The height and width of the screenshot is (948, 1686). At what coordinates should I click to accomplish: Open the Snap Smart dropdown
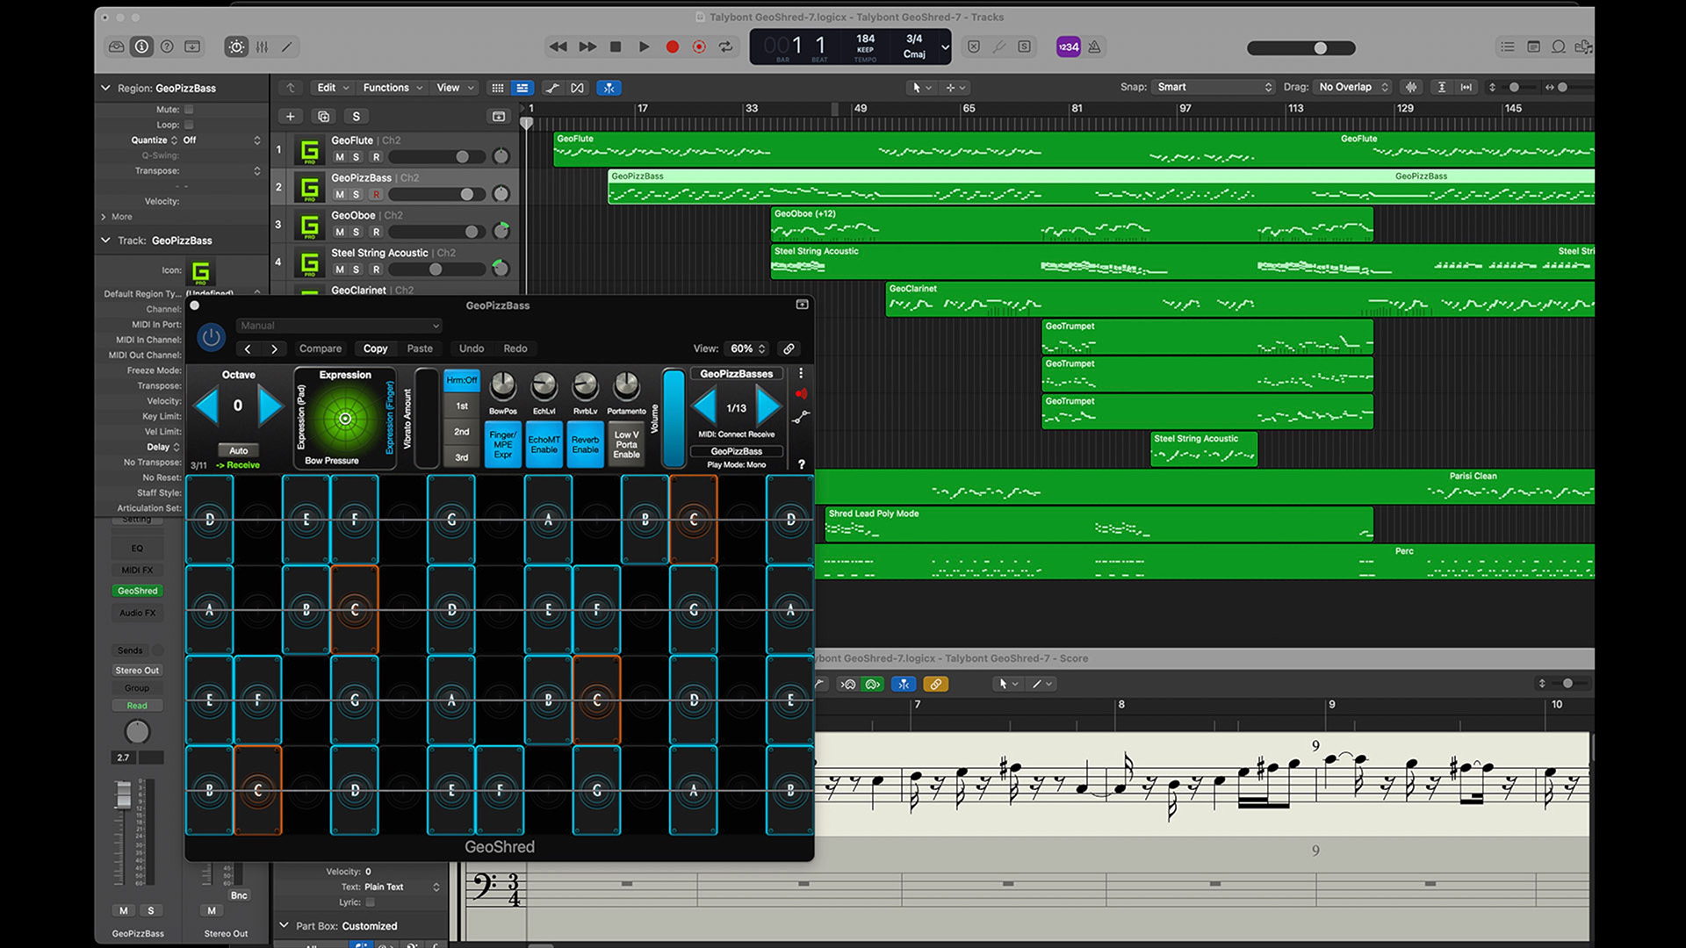click(x=1214, y=87)
